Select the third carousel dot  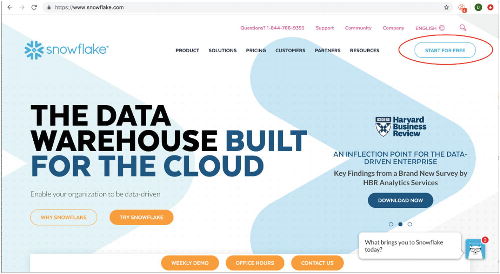point(410,224)
